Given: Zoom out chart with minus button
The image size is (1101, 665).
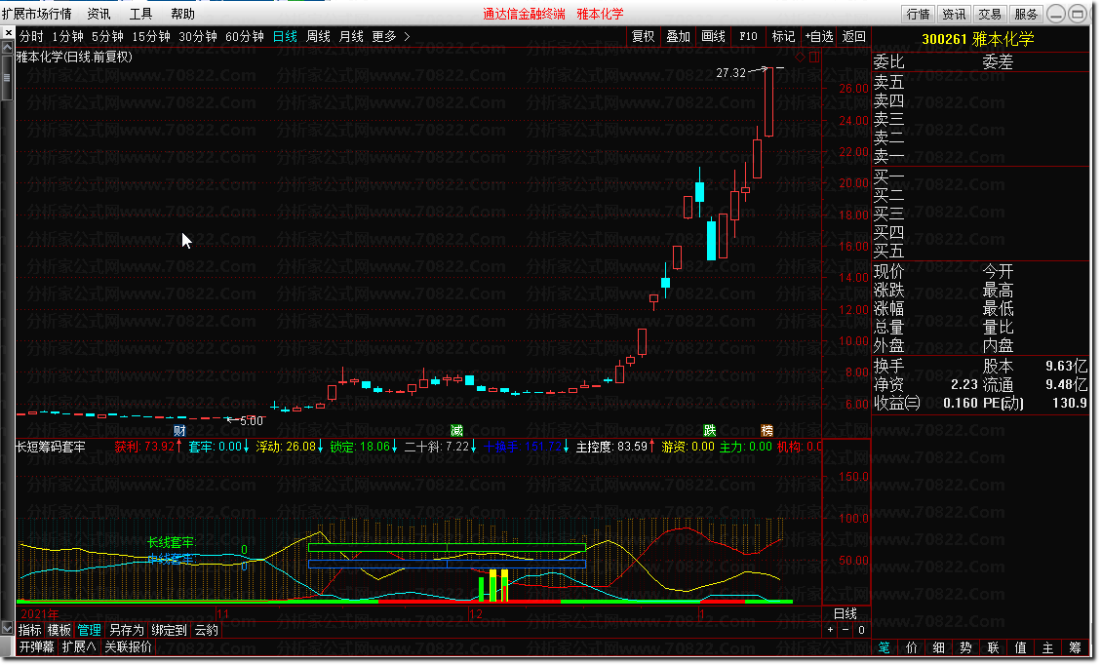Looking at the screenshot, I should [845, 630].
